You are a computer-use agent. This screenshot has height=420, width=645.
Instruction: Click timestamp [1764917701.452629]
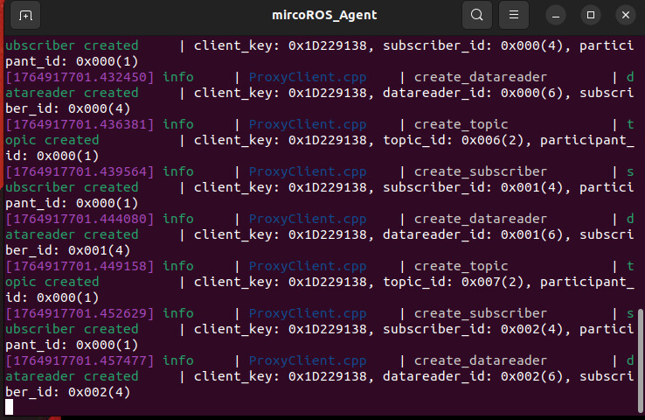pos(80,313)
